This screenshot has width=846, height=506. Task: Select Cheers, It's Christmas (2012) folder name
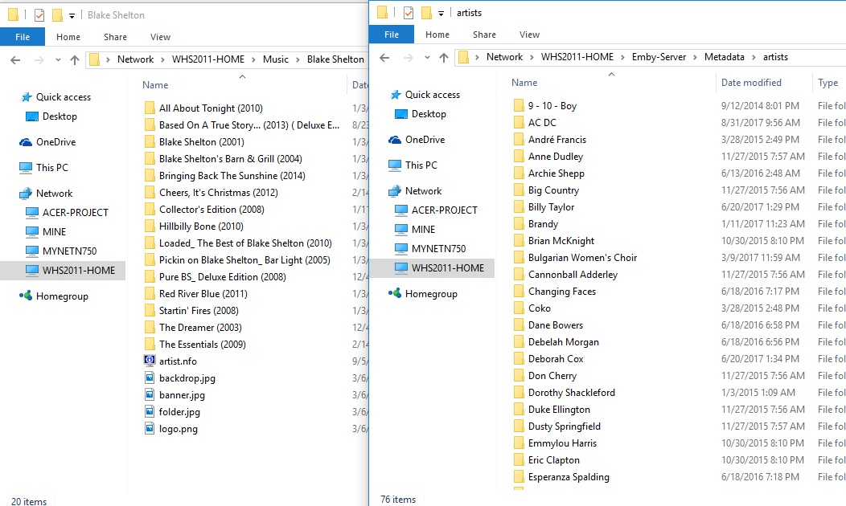click(219, 193)
